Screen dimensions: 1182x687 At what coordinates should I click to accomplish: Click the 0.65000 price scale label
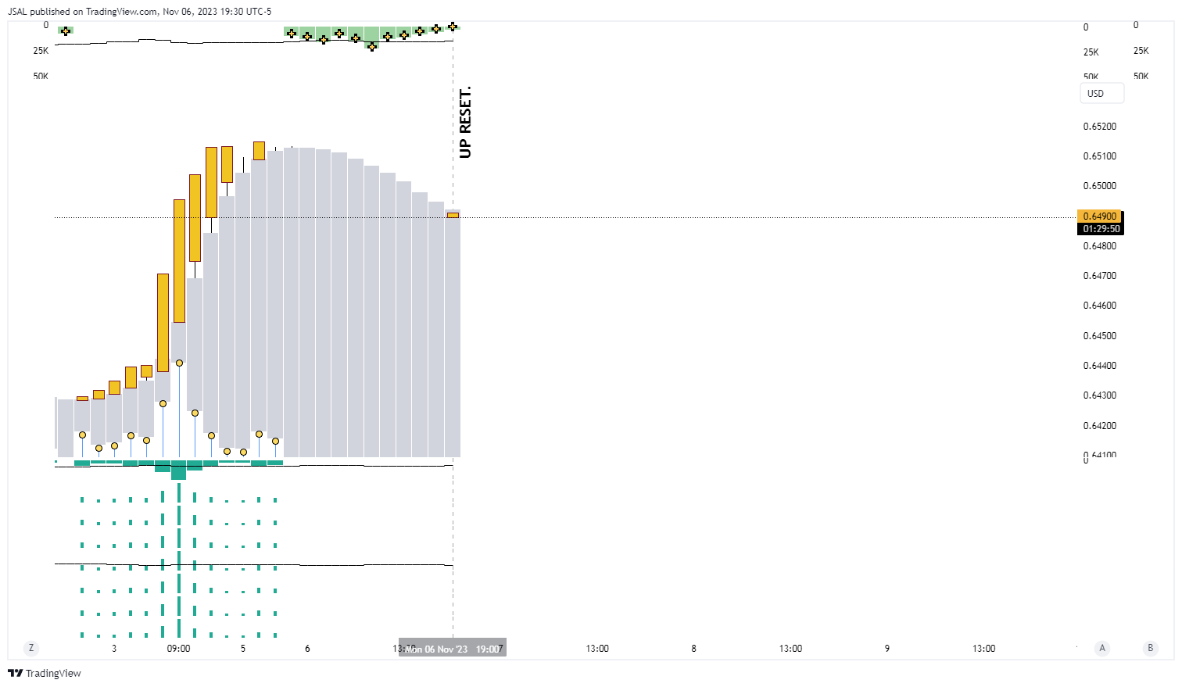[1099, 186]
